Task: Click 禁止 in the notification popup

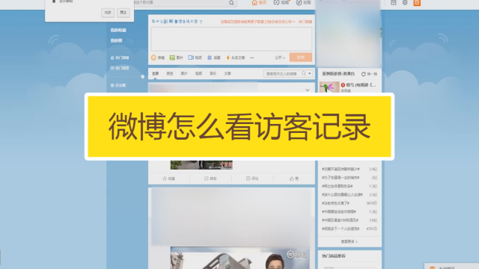Action: (x=123, y=13)
